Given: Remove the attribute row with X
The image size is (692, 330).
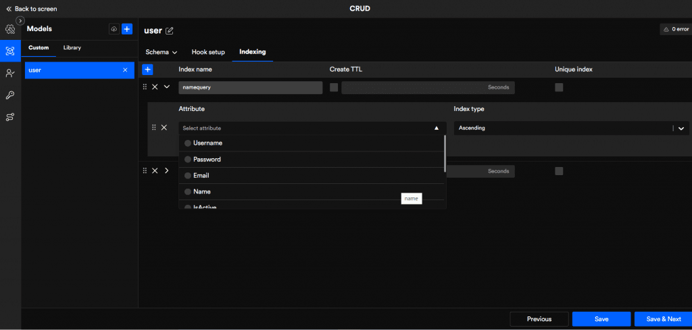Looking at the screenshot, I should [164, 127].
